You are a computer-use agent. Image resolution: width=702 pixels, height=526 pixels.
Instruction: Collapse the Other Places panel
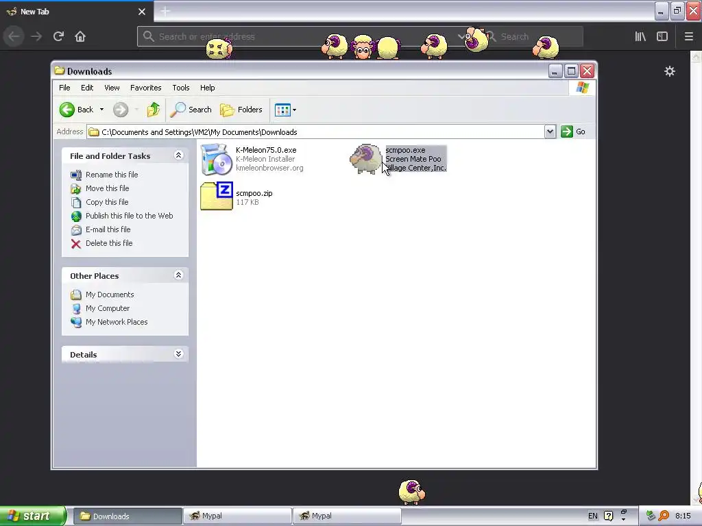pyautogui.click(x=178, y=275)
